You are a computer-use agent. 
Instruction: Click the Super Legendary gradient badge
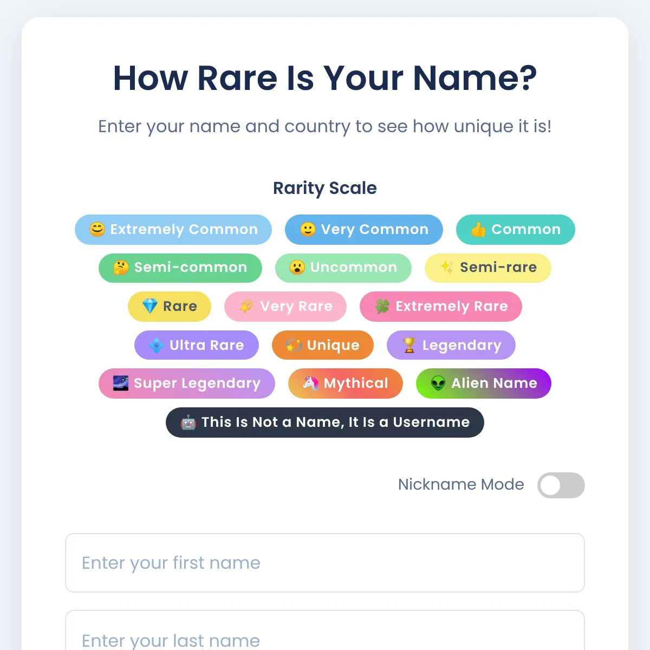tap(187, 383)
